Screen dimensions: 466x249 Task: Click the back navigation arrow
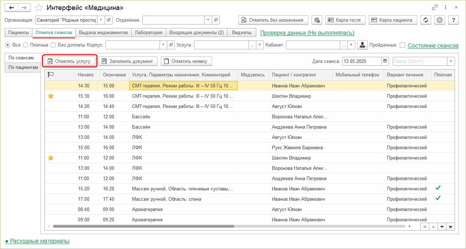click(x=12, y=7)
